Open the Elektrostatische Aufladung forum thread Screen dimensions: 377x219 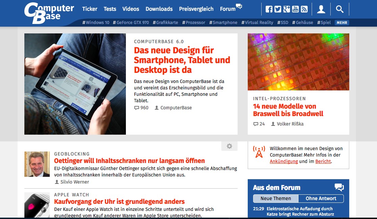coord(300,211)
